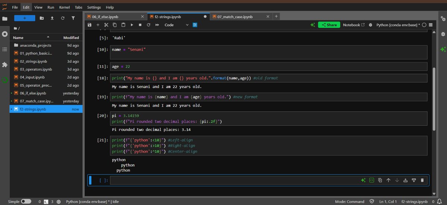Screen dimensions: 447x205
Task: Insert a cell below from cell toolbar
Action: (x=413, y=180)
